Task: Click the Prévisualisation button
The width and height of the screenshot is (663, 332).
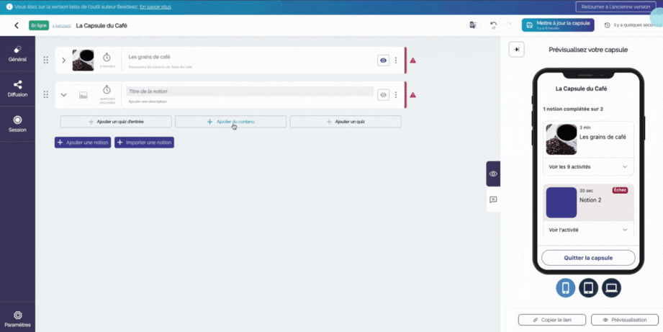Action: click(625, 320)
